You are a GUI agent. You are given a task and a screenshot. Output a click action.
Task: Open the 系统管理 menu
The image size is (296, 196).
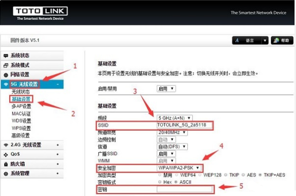[x=32, y=173]
